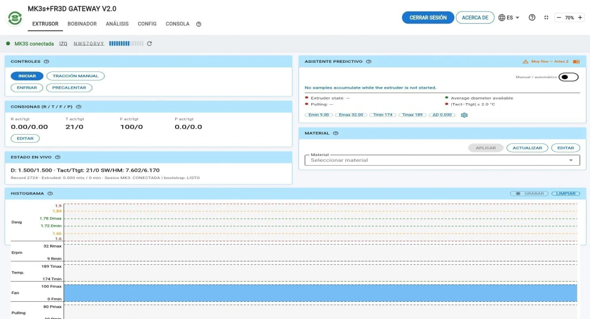
Task: Click the Emax 32.00 chip
Action: click(x=351, y=115)
